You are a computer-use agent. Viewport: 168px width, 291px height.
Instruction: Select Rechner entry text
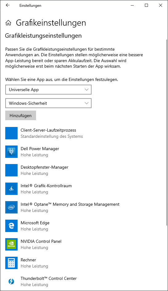click(28, 260)
